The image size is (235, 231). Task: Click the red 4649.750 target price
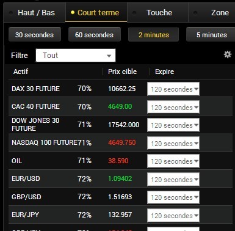click(122, 142)
